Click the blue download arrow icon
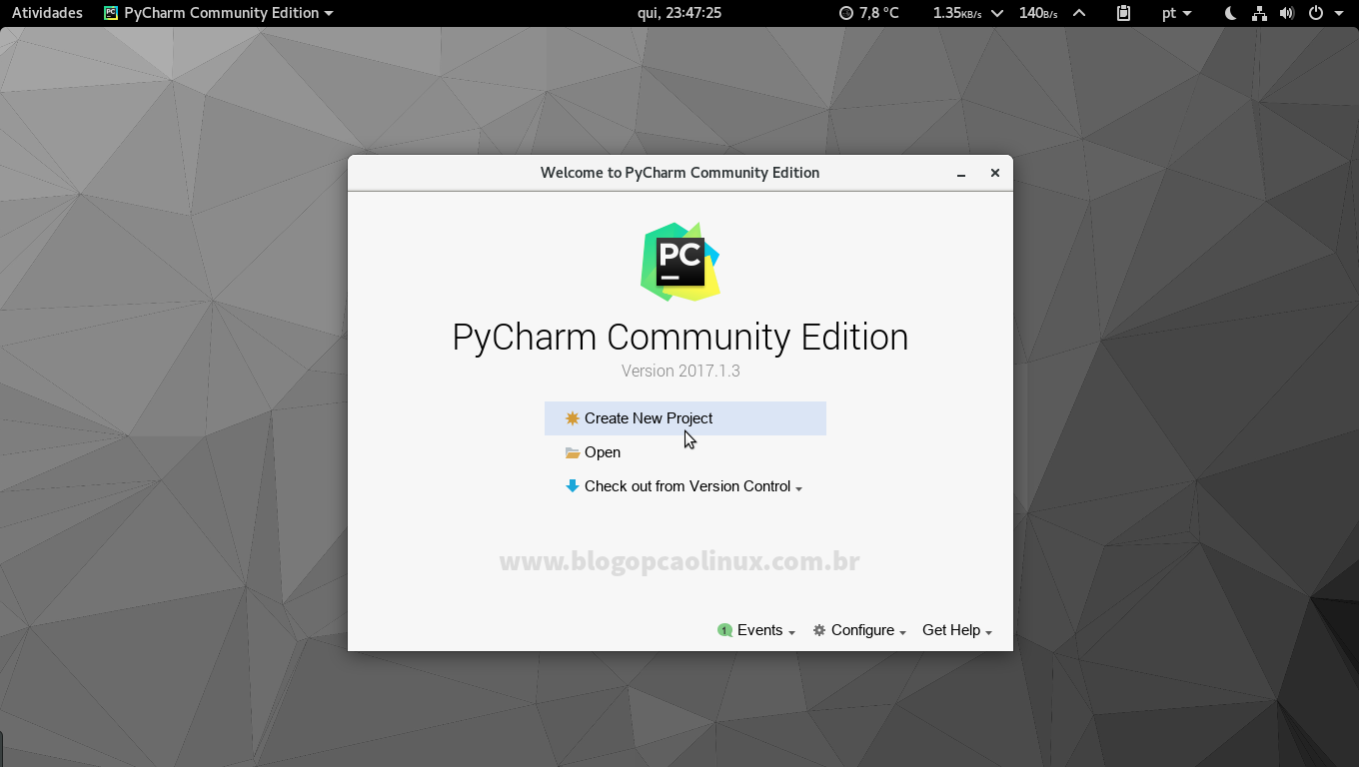 [x=573, y=486]
